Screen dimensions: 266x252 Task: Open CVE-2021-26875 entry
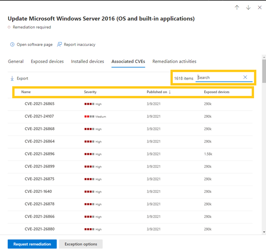tap(40, 179)
